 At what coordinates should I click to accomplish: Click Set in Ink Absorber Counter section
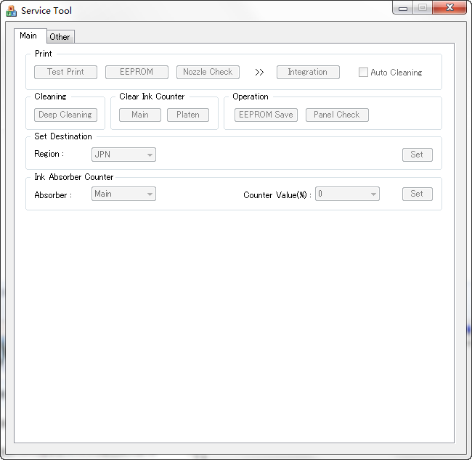coord(418,194)
